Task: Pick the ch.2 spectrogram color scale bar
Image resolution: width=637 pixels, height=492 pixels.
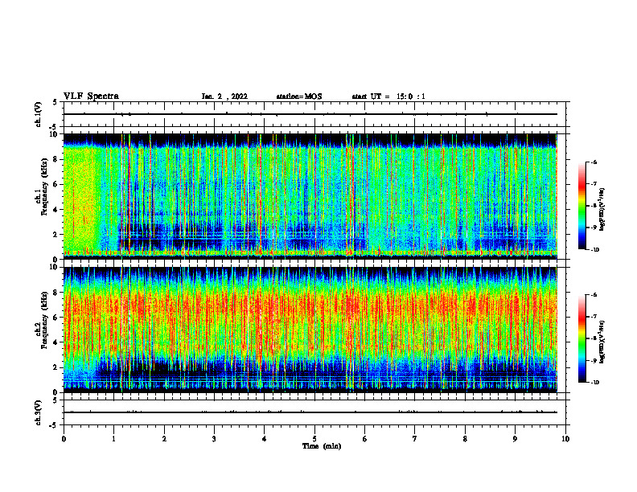Action: (582, 338)
